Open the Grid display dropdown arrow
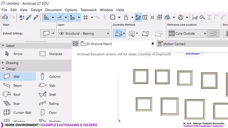This screenshot has width=228, height=128. point(92,17)
